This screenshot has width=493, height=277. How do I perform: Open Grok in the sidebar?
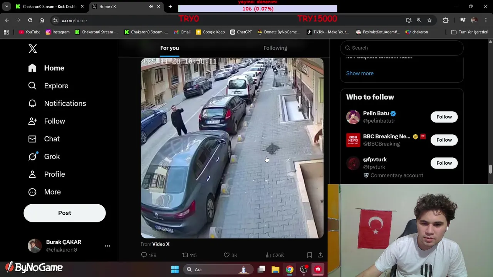click(x=44, y=157)
